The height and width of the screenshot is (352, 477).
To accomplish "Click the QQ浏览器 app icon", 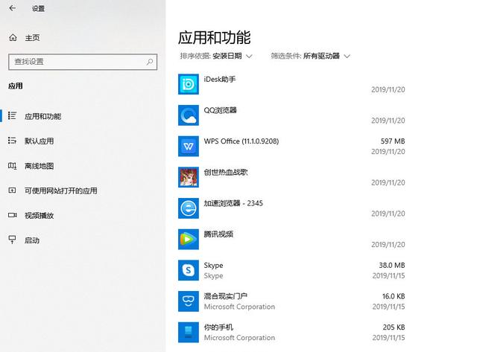I will point(189,115).
